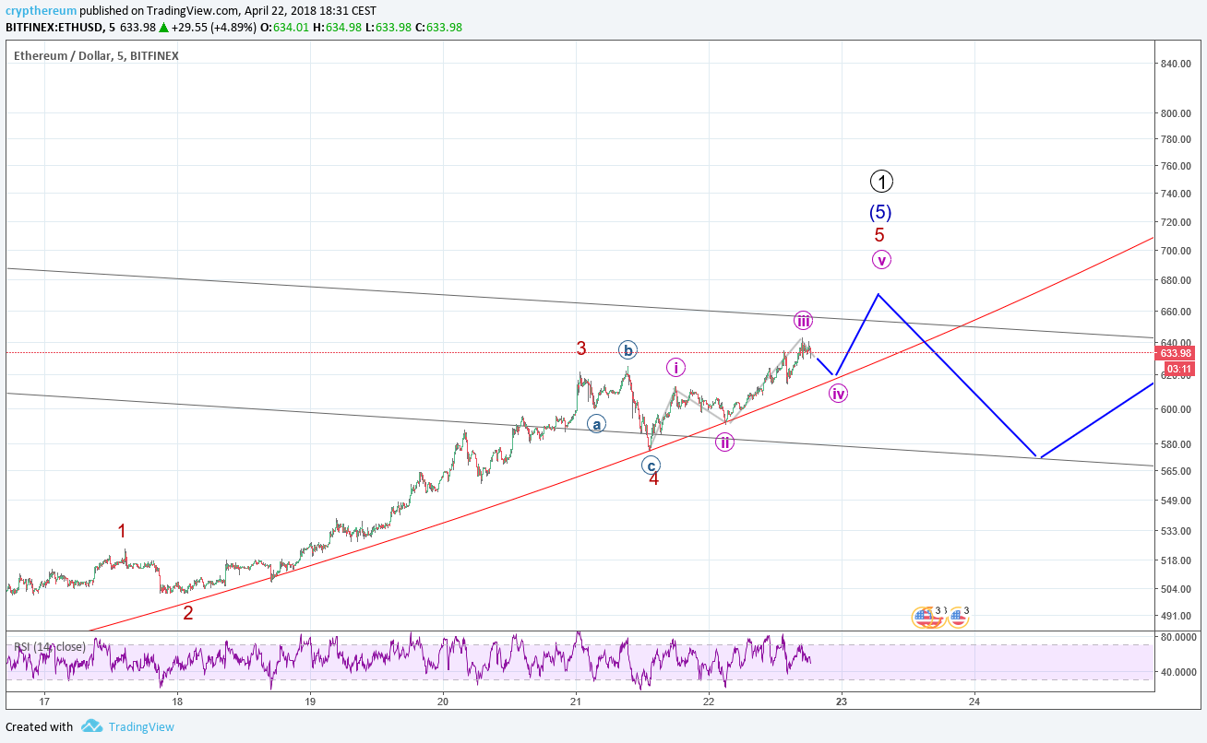Viewport: 1207px width, 743px height.
Task: Select the red wave label 2
Action: pos(188,613)
